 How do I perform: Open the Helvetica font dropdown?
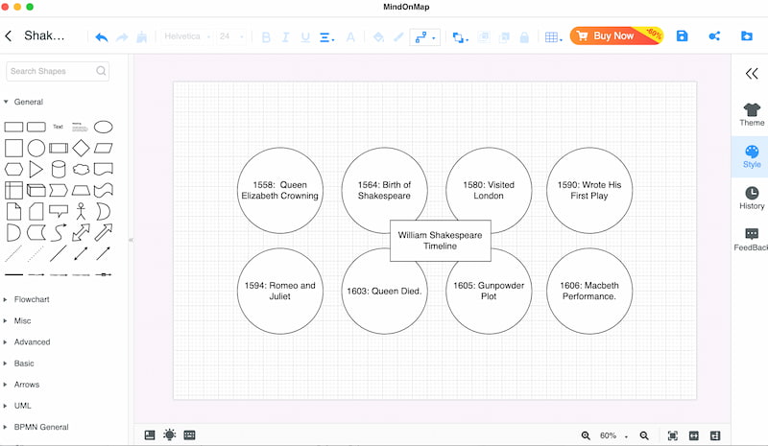click(187, 36)
